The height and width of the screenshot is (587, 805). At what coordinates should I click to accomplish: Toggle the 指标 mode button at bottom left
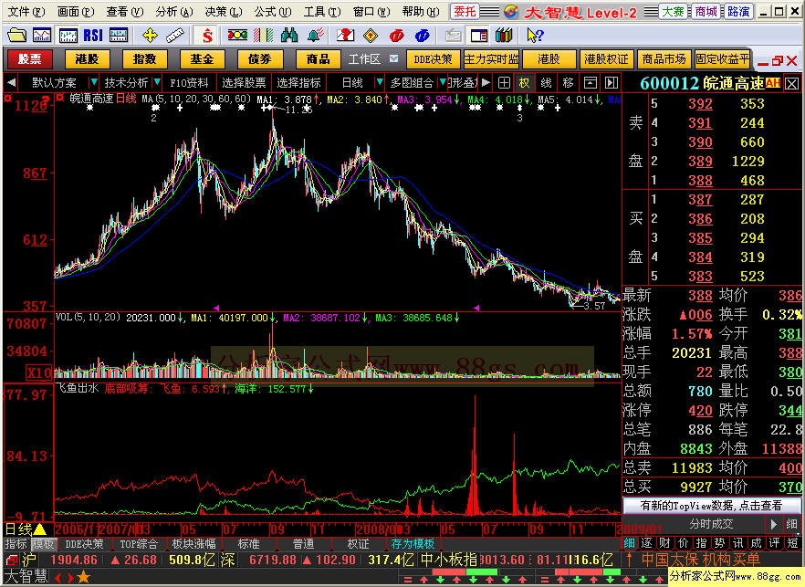[16, 544]
